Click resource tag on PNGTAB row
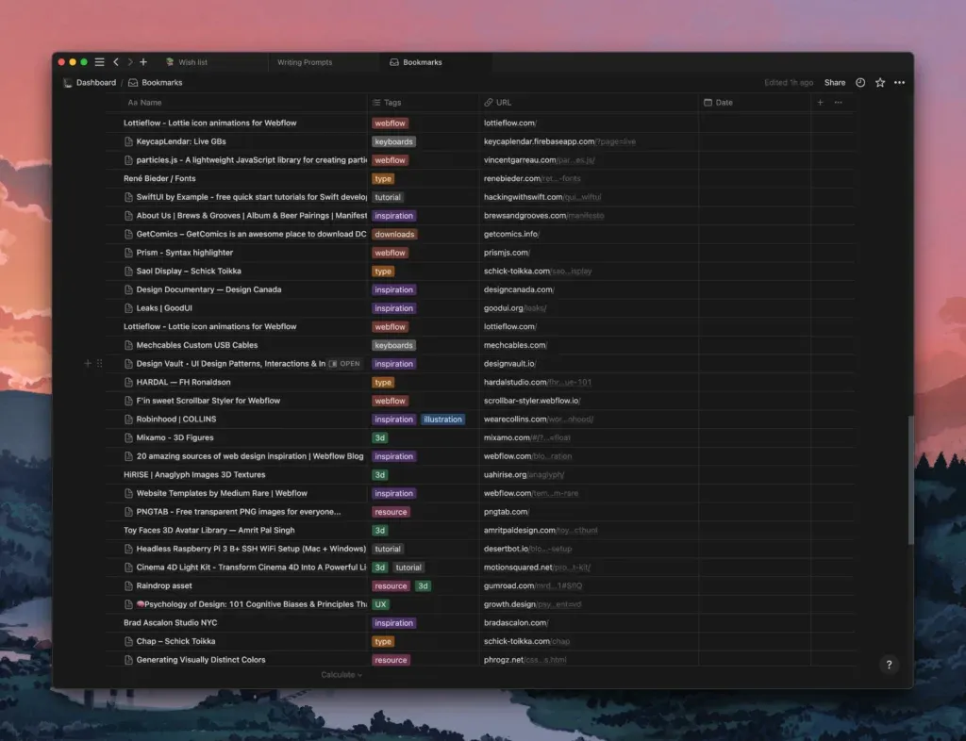This screenshot has height=741, width=966. [x=391, y=512]
